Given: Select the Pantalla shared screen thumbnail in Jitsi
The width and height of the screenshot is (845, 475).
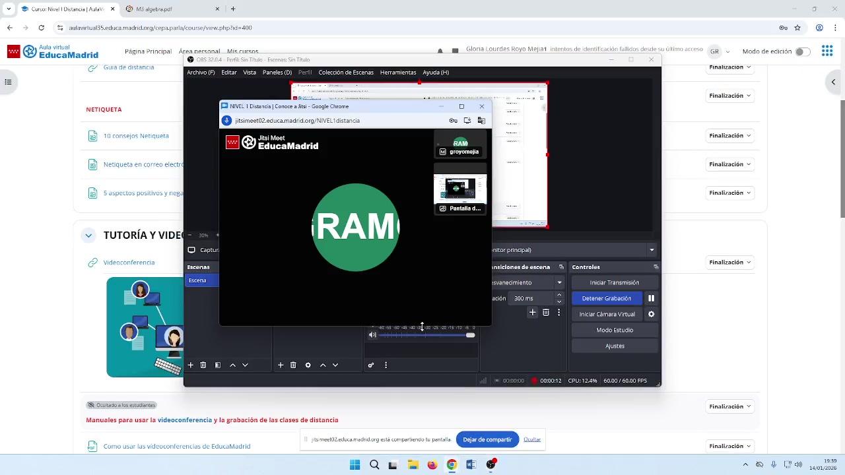Looking at the screenshot, I should (460, 190).
